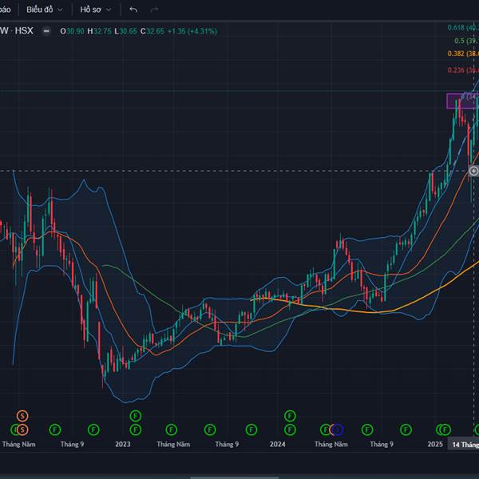Screen dimensions: 479x479
Task: Select the 0.618 Fibonacci level label
Action: pos(463,27)
